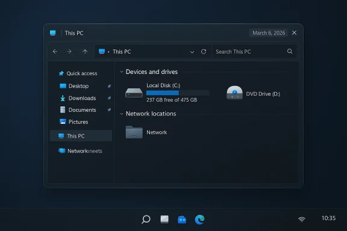Launch Microsoft Store from the taskbar
Viewport: 347px width, 231px height.
coord(182,220)
